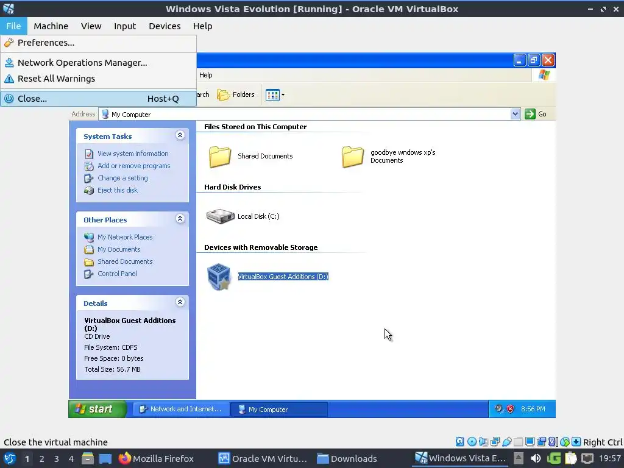This screenshot has width=624, height=468.
Task: Open Control Panel link
Action: [x=117, y=274]
